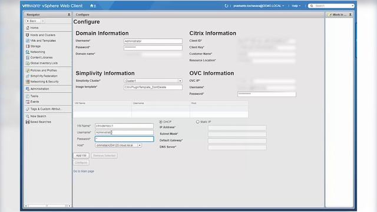The height and width of the screenshot is (212, 377).
Task: Pin the Work In Progress panel
Action: pyautogui.click(x=350, y=15)
